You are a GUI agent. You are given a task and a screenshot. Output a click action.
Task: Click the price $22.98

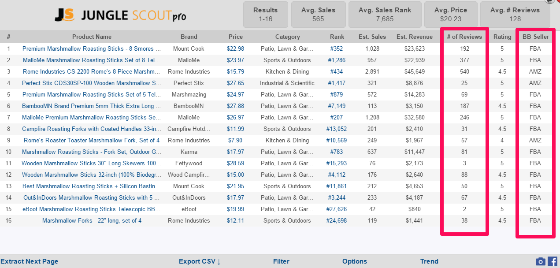tap(236, 48)
